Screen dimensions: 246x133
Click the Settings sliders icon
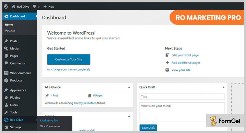6,127
